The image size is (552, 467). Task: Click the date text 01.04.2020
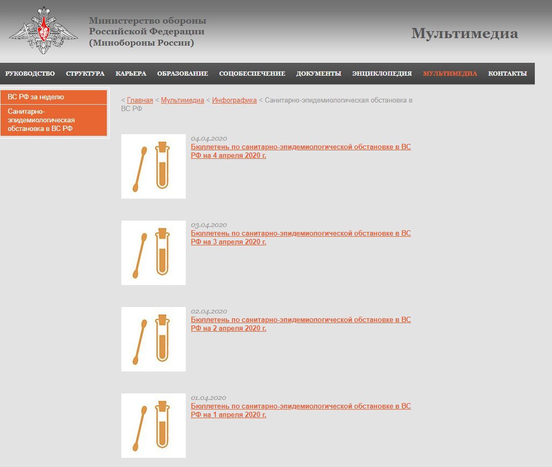point(209,398)
